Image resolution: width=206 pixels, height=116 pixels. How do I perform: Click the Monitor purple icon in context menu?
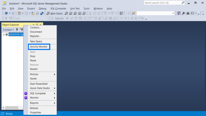[26, 98]
